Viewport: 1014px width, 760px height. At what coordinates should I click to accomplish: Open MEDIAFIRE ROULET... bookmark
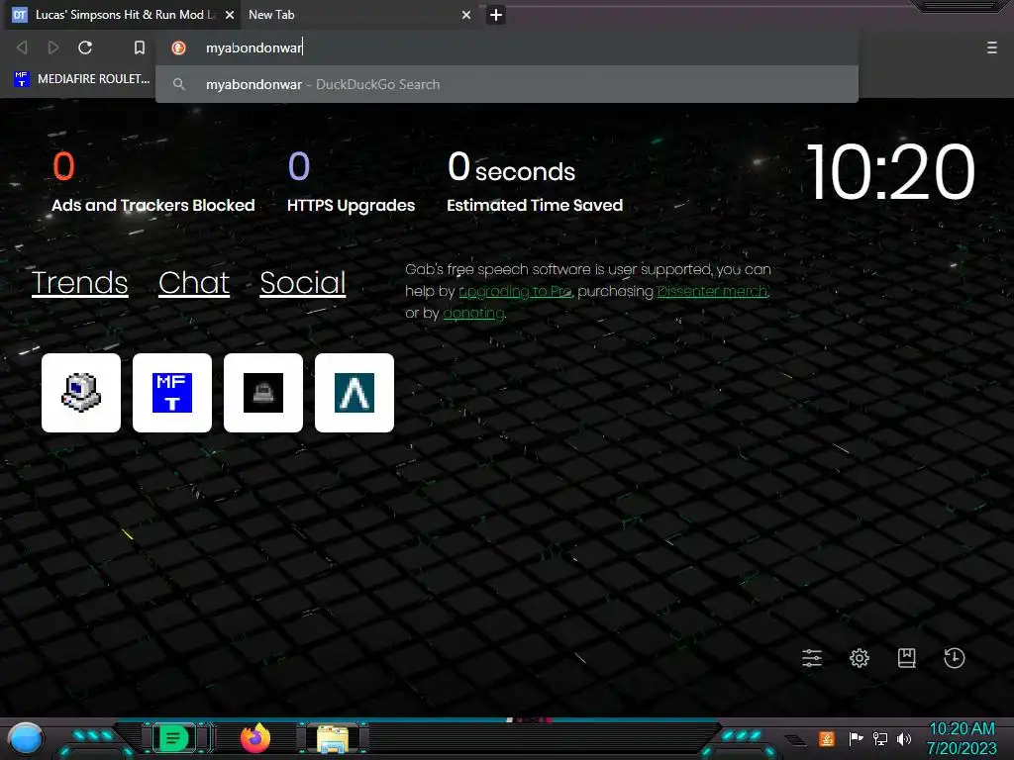pyautogui.click(x=82, y=79)
